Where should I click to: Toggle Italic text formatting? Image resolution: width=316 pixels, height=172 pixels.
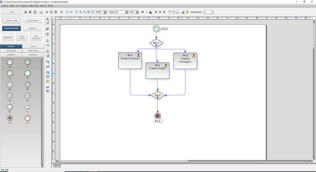[146, 12]
